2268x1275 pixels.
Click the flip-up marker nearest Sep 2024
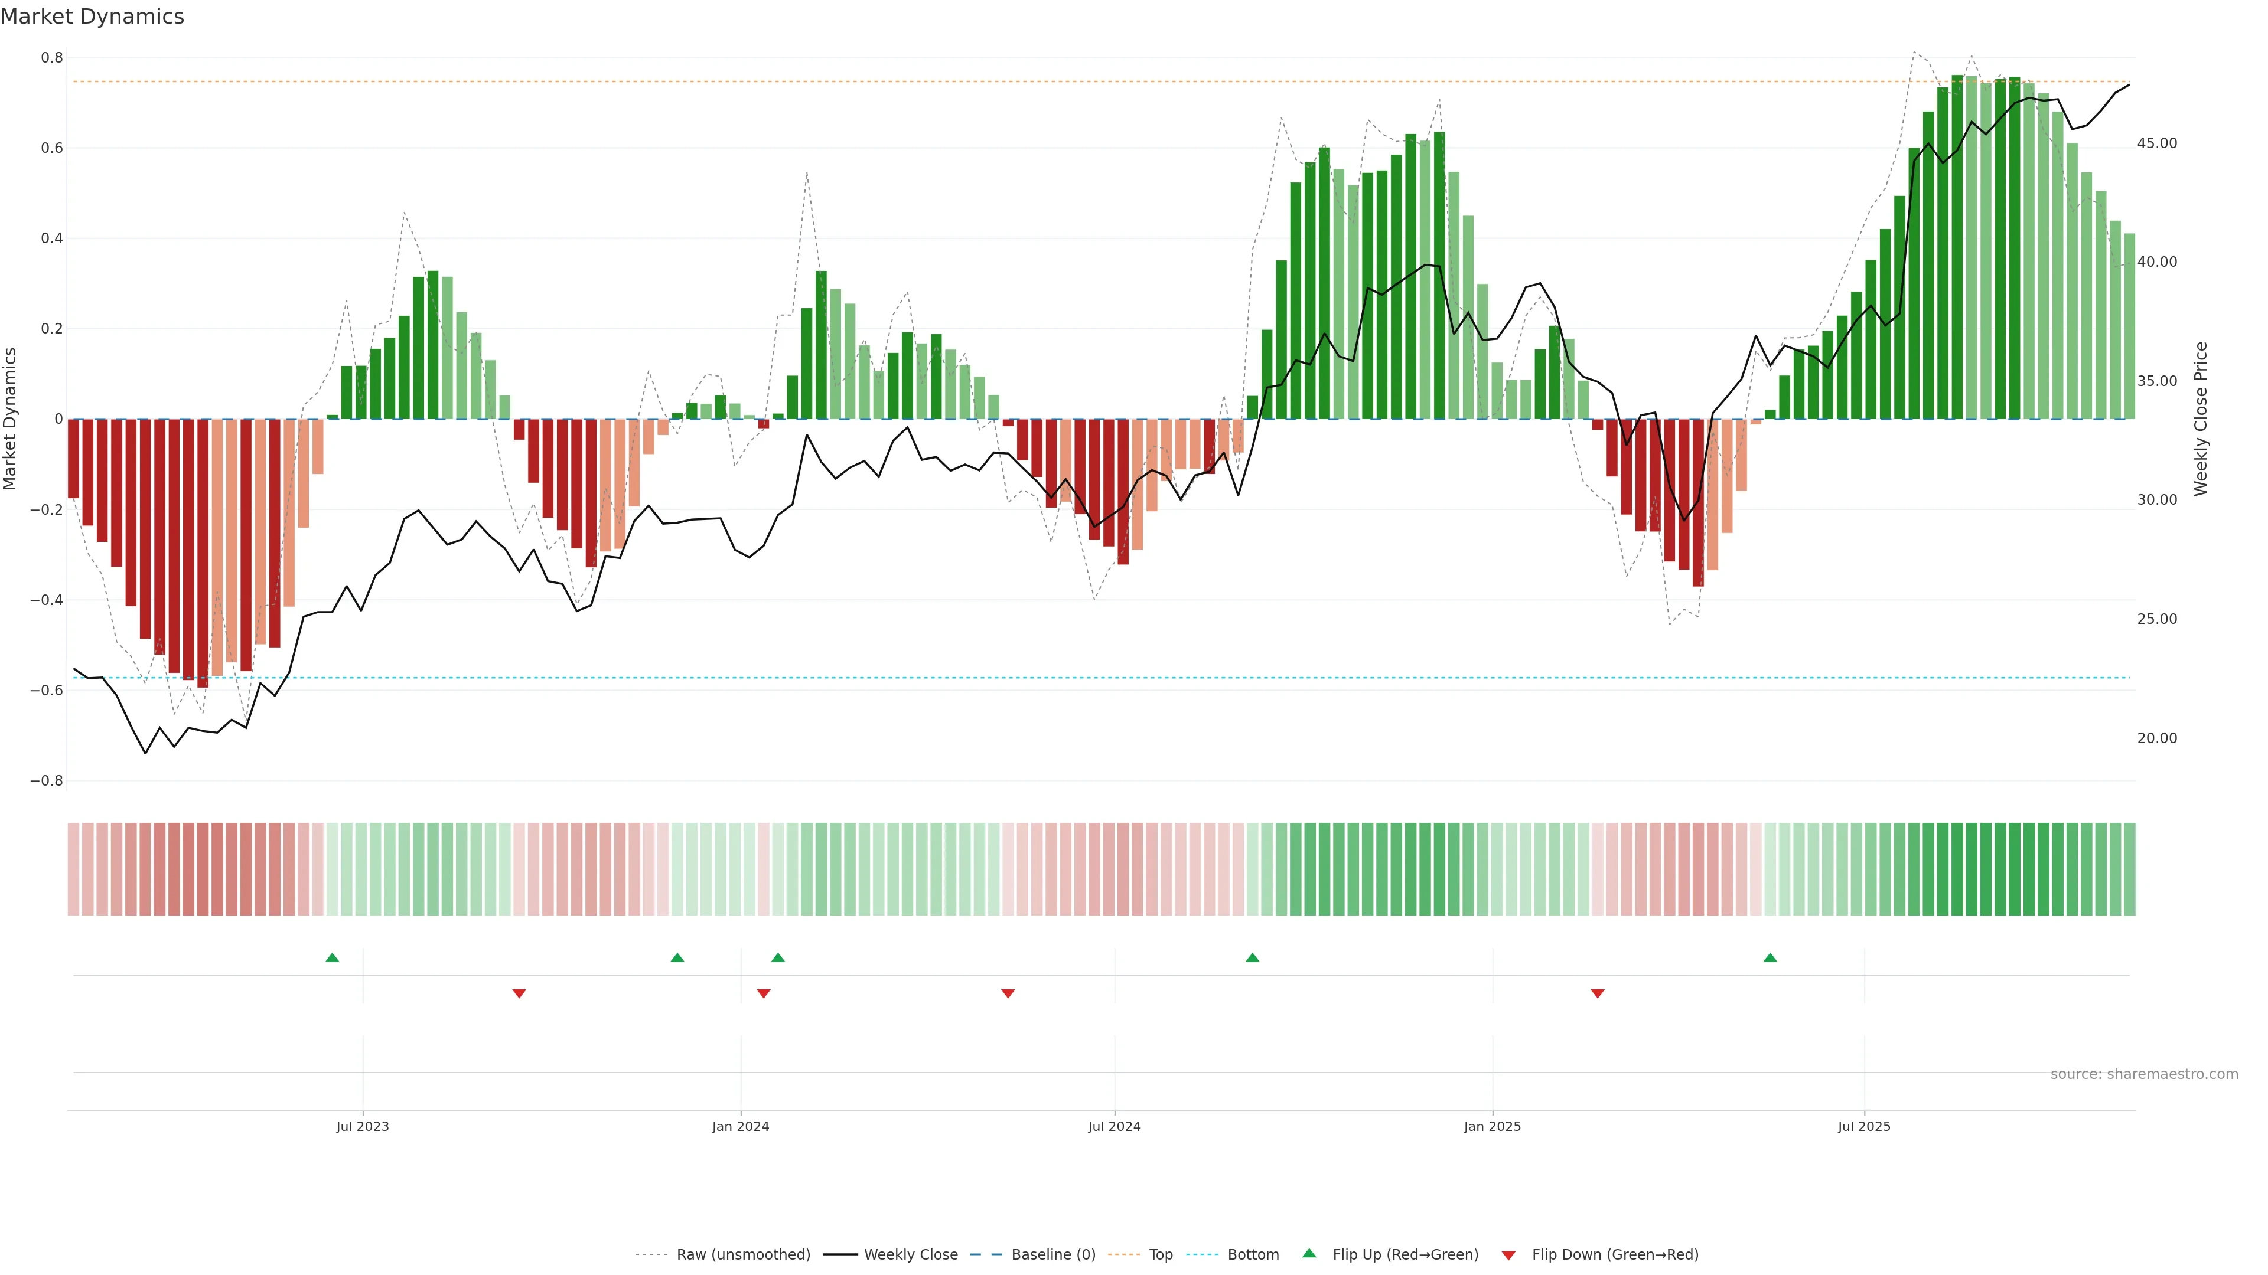[x=1252, y=957]
